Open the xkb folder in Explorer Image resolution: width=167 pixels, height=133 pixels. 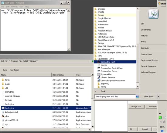click(7, 88)
